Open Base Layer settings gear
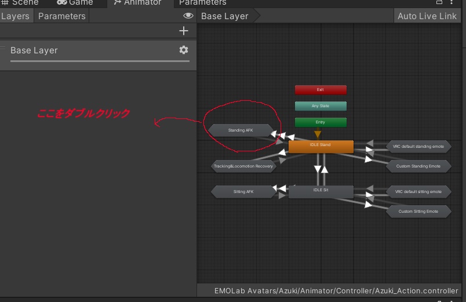 184,50
